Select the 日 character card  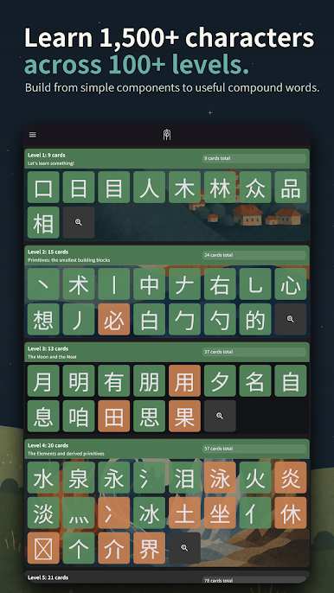pos(79,188)
